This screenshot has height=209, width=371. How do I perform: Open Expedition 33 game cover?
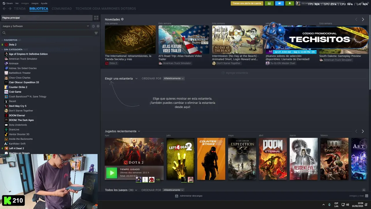point(242,159)
